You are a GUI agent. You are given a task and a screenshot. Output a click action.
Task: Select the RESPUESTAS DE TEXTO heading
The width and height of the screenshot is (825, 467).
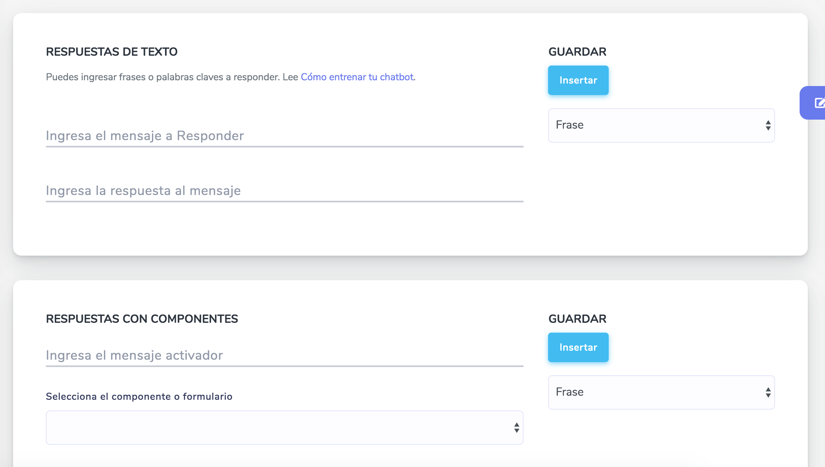point(111,52)
